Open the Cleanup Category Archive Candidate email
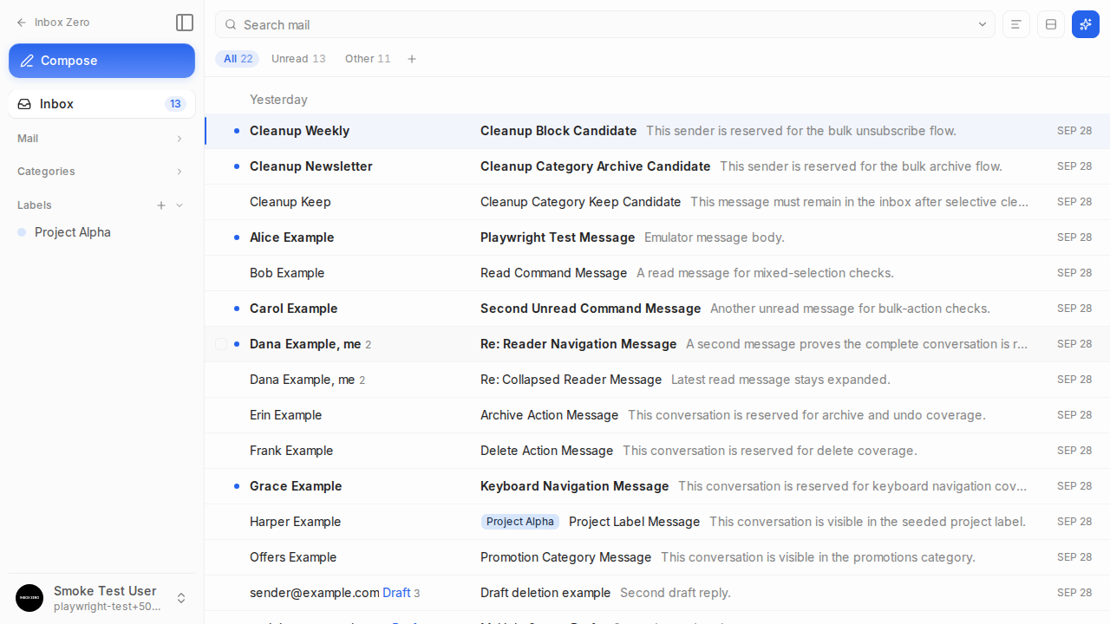This screenshot has width=1110, height=624. coord(657,166)
